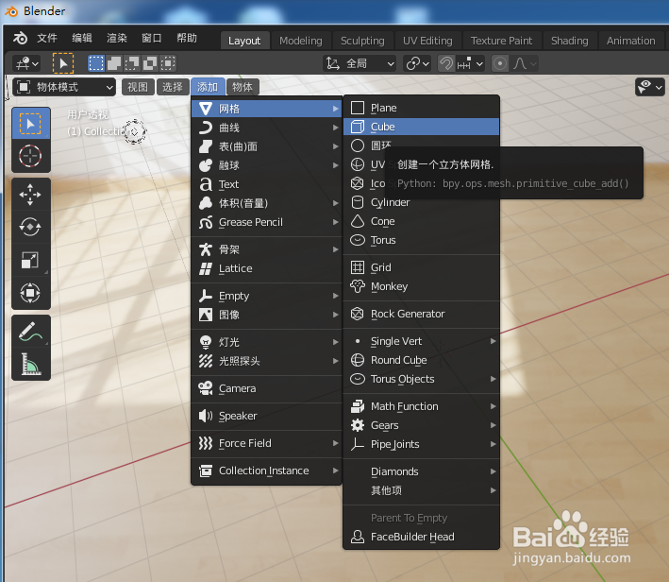This screenshot has height=582, width=669.
Task: Add a Cone mesh
Action: click(x=421, y=221)
